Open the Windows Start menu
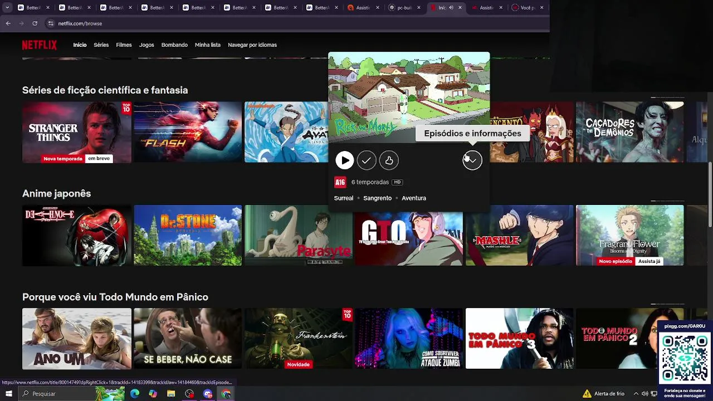 pyautogui.click(x=8, y=394)
